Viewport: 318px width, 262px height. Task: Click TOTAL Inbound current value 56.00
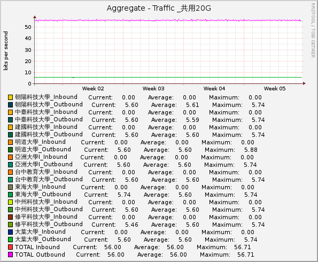point(113,247)
